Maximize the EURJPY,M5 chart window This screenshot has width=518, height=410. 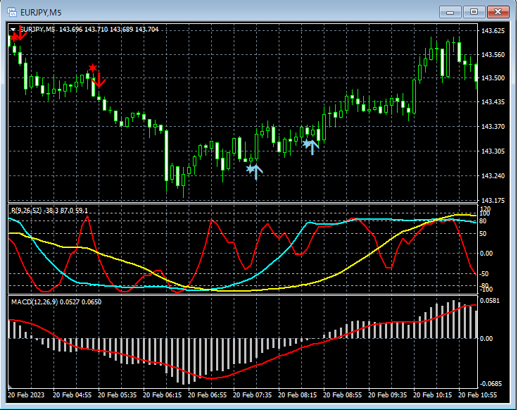coord(474,12)
